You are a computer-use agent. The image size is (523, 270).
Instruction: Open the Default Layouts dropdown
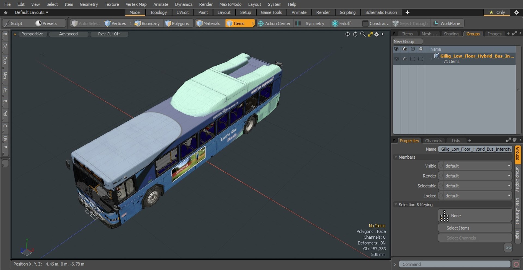[x=31, y=13]
